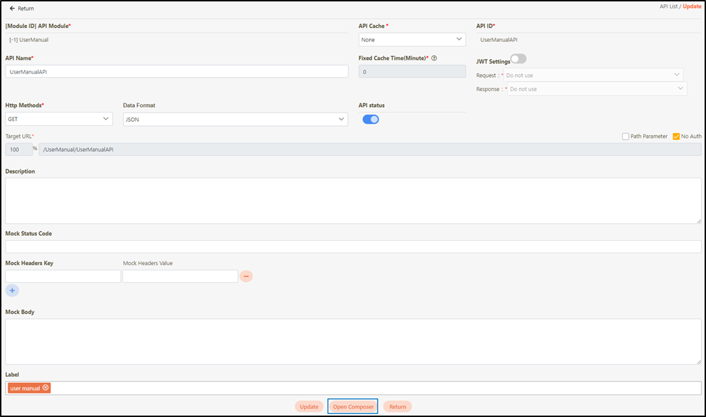Click the Open Composer button
Screen dimensions: 706x417
tap(353, 407)
